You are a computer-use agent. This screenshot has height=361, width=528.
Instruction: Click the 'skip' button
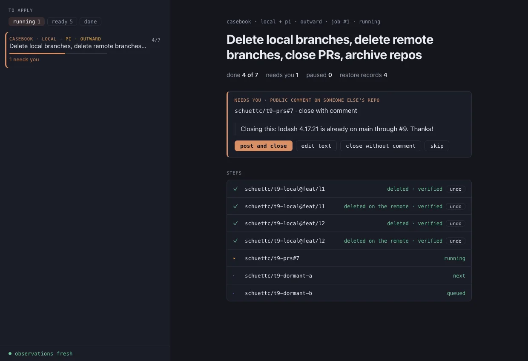pos(437,146)
